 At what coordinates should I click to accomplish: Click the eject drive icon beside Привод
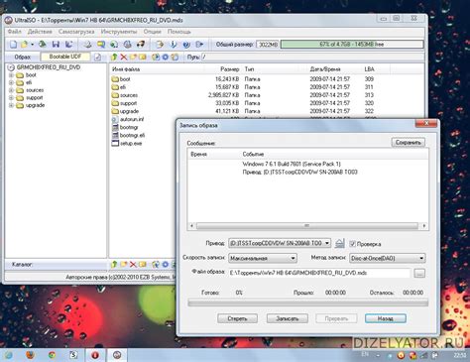point(340,244)
